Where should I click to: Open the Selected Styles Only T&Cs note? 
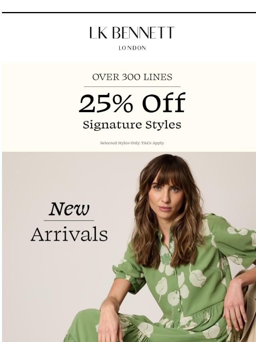(132, 143)
